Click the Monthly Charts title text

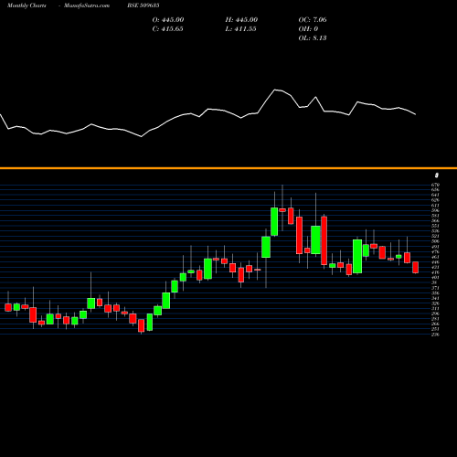(x=27, y=5)
